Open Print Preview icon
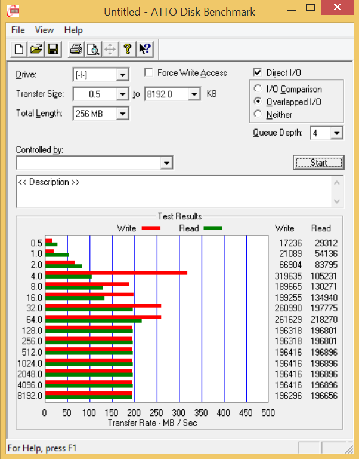The image size is (359, 459). (x=93, y=49)
